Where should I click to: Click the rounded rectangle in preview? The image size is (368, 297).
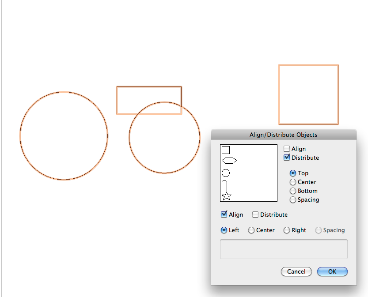(x=224, y=187)
